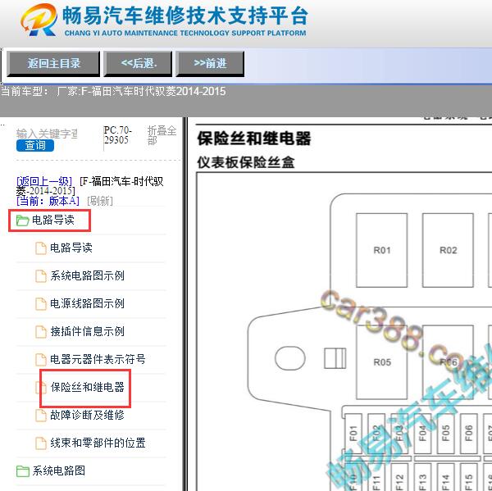Expand the 系统电路图 folder icon

click(x=22, y=471)
